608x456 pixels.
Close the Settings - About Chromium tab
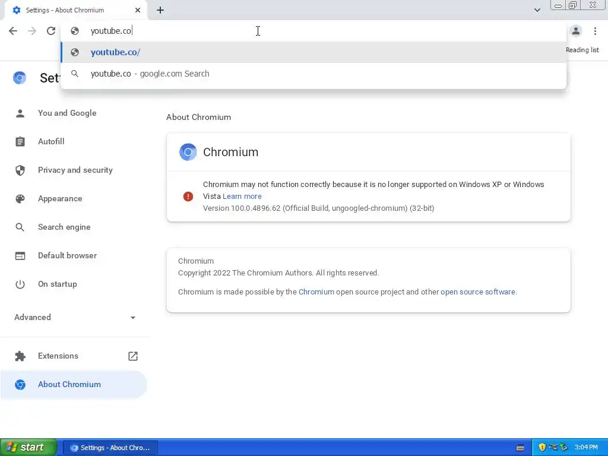138,10
